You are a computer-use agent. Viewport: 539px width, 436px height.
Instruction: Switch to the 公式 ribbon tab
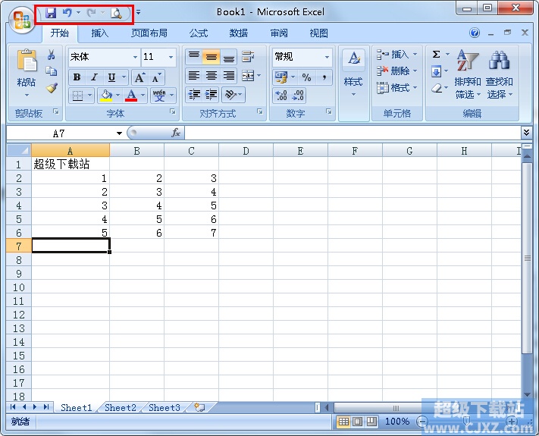tap(199, 33)
